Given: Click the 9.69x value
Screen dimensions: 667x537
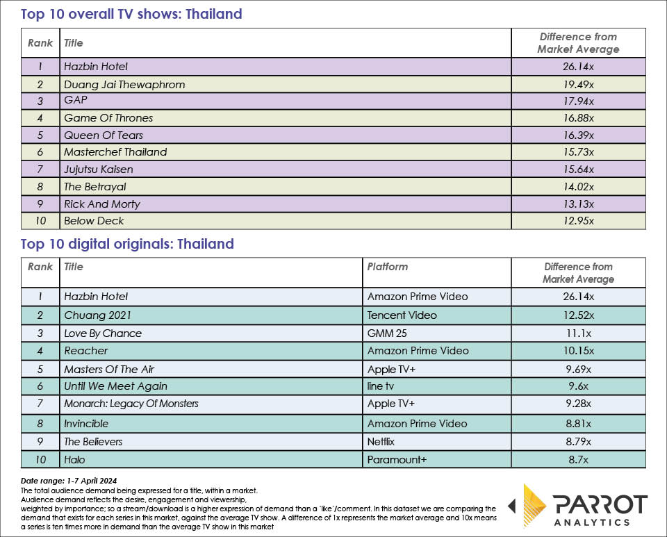Looking at the screenshot, I should (579, 370).
